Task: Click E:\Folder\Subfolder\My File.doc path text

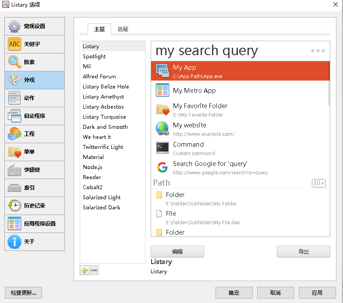Action: pos(203,222)
